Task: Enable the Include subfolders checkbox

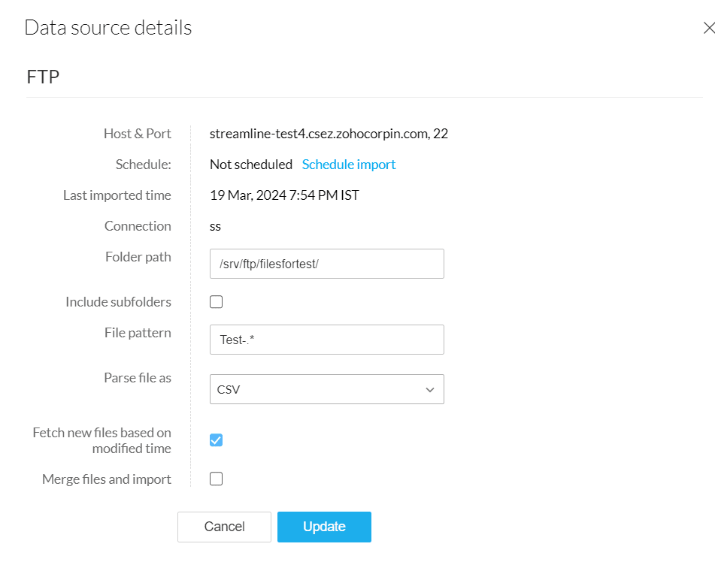Action: pos(217,302)
